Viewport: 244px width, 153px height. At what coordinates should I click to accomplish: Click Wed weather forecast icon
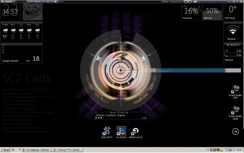click(x=29, y=31)
